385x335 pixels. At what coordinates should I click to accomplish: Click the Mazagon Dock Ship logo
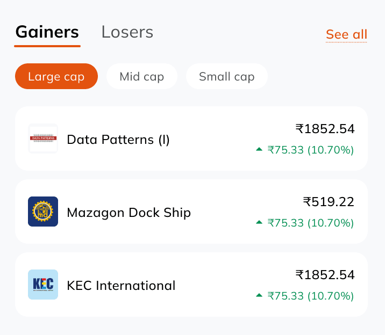click(x=43, y=212)
